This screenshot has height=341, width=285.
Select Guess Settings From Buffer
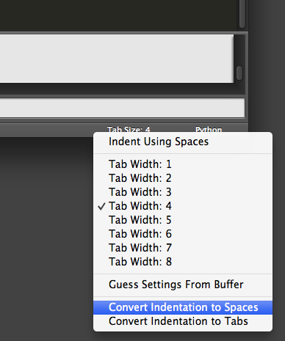(183, 285)
